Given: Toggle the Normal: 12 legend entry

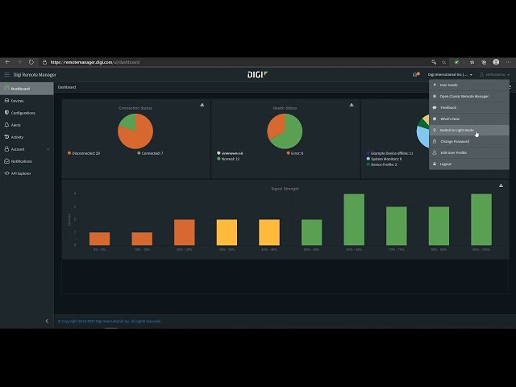Looking at the screenshot, I should 228,159.
